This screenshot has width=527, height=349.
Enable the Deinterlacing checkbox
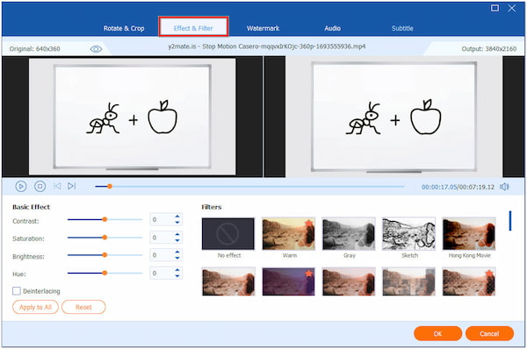point(17,291)
